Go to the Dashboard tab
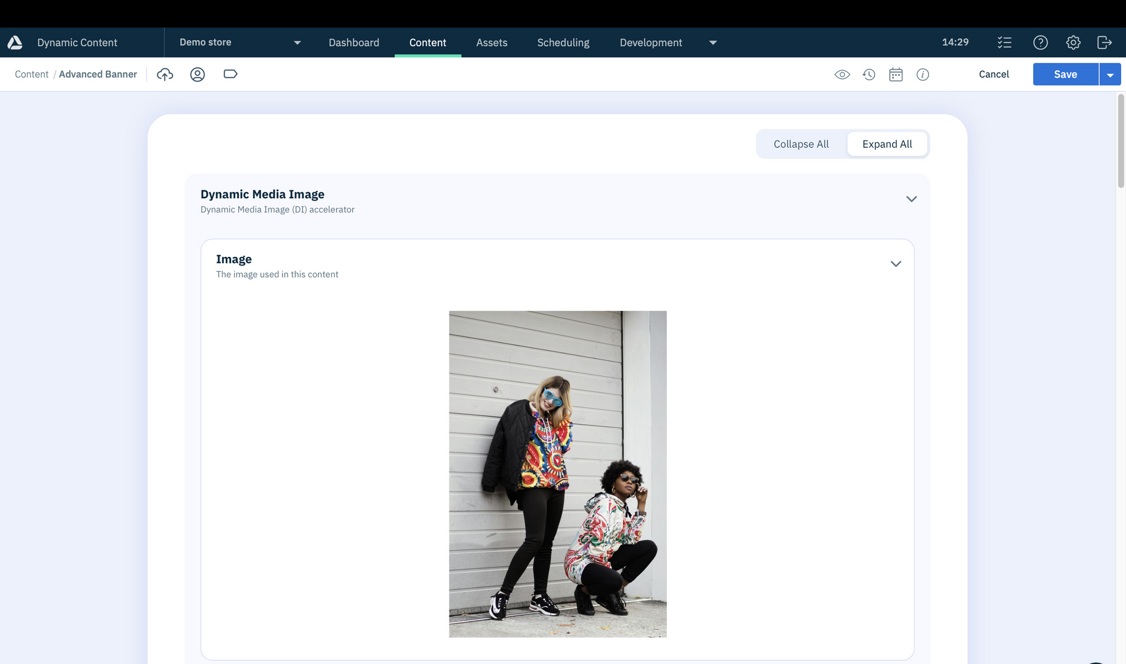The image size is (1126, 664). (354, 43)
